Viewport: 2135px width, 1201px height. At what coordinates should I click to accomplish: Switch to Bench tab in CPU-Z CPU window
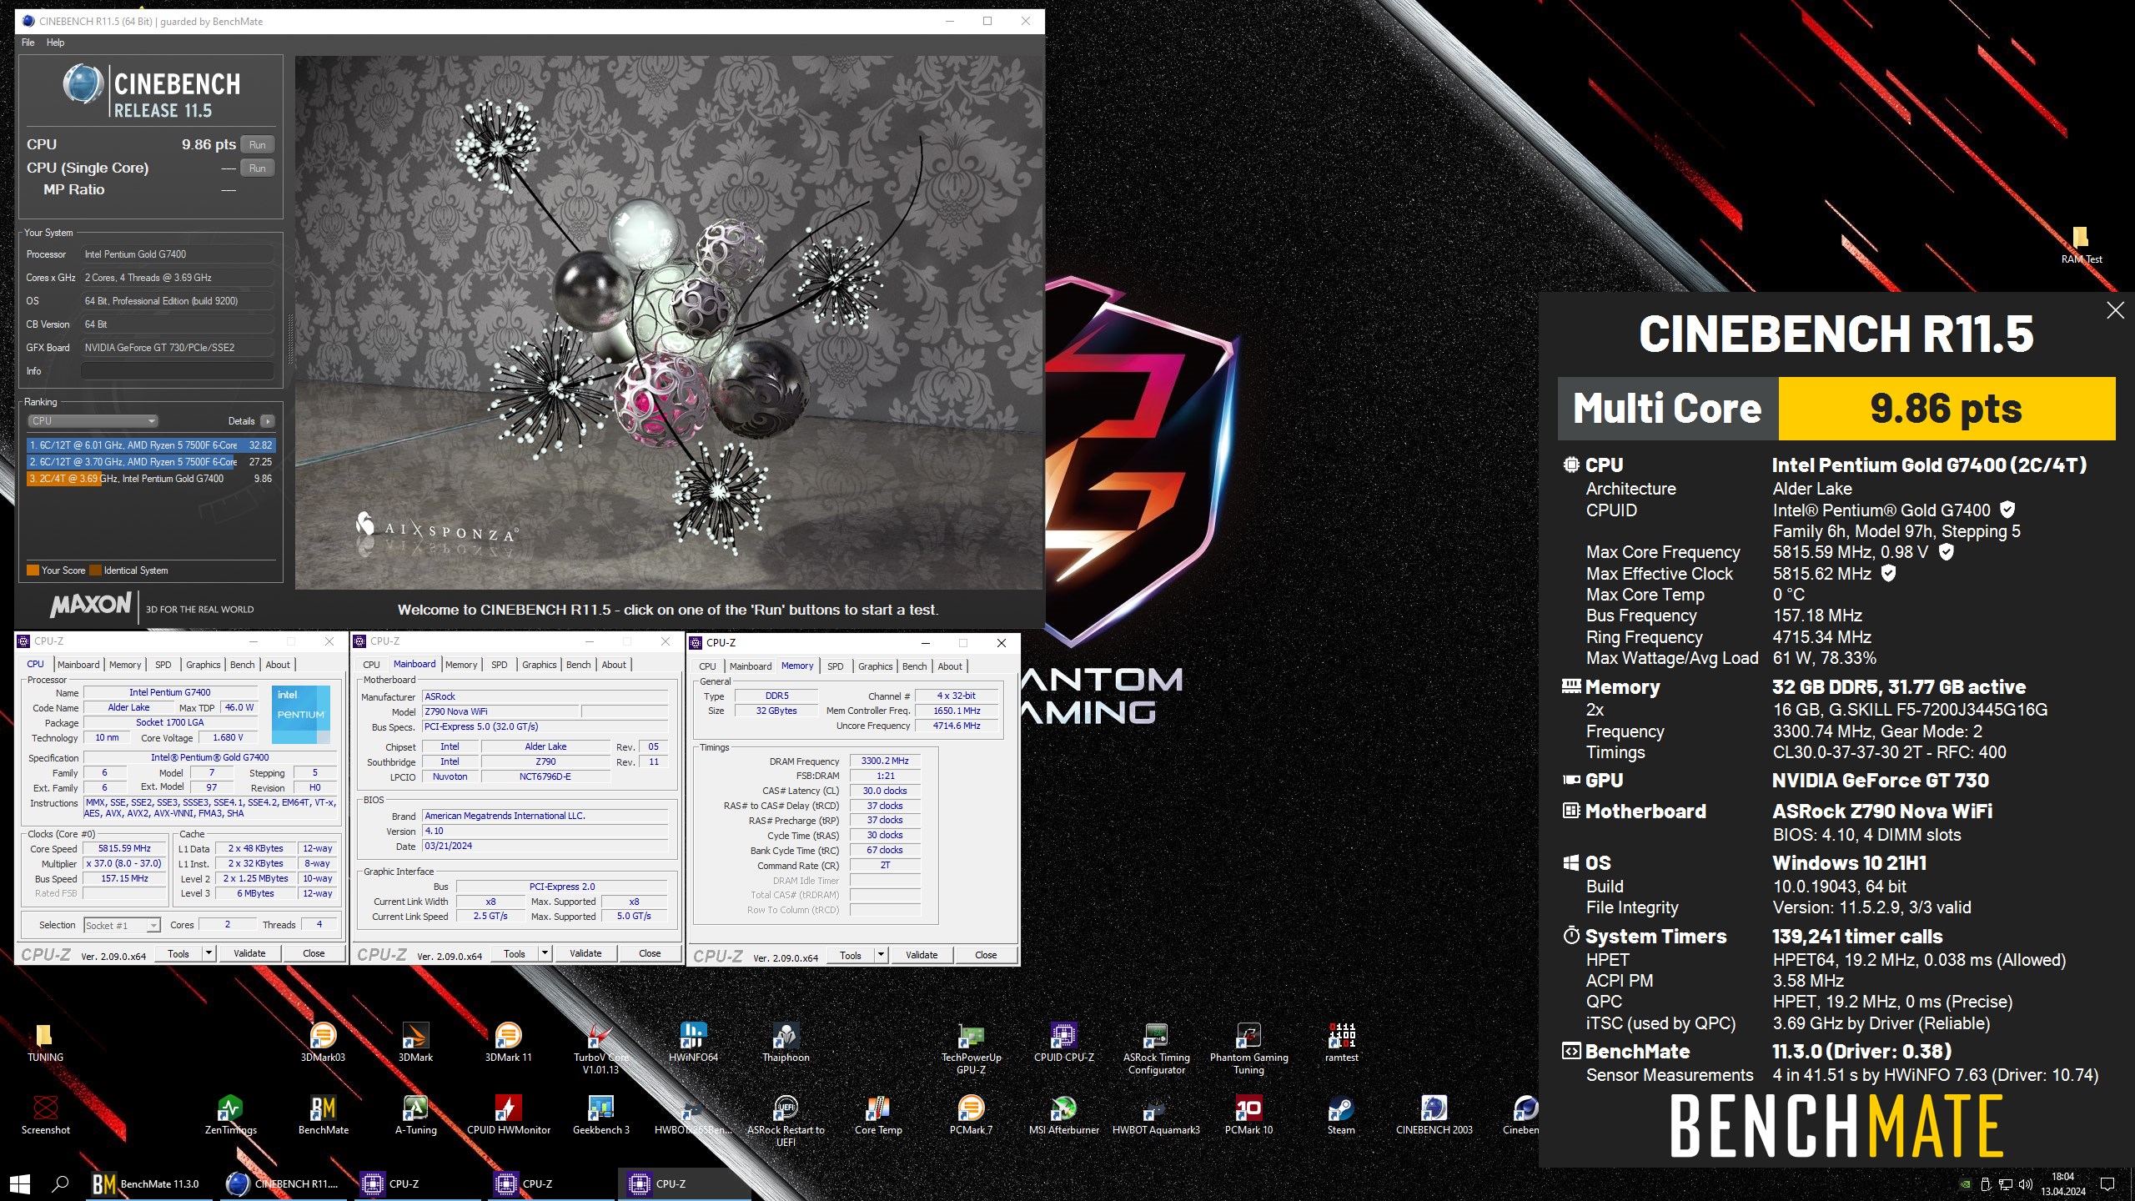tap(243, 665)
